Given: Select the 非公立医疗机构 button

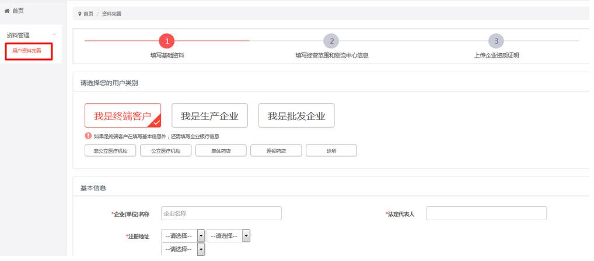Looking at the screenshot, I should [x=110, y=151].
